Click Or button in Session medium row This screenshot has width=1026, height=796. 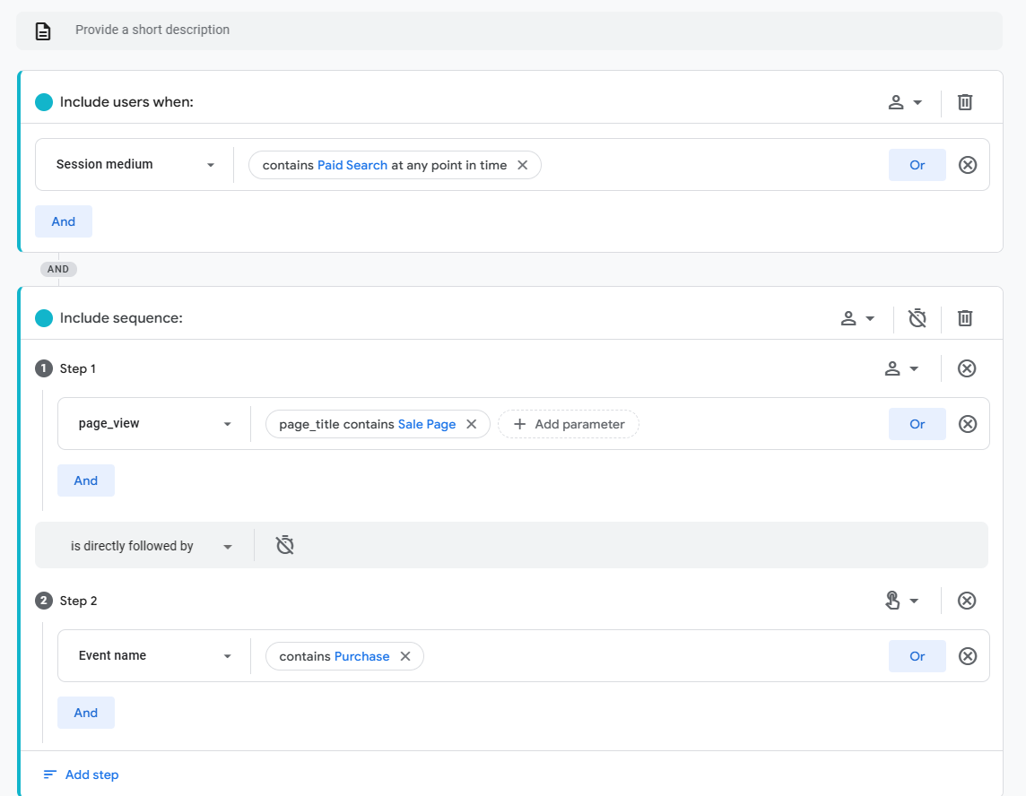917,165
